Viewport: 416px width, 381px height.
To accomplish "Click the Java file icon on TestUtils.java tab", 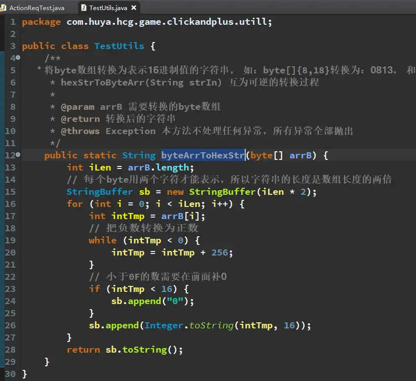I will click(84, 8).
